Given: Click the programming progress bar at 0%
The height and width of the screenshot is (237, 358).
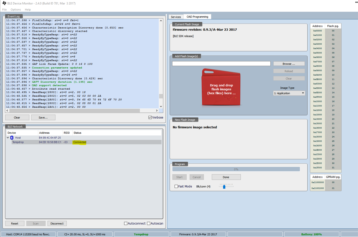Looking at the screenshot, I should tap(236, 169).
